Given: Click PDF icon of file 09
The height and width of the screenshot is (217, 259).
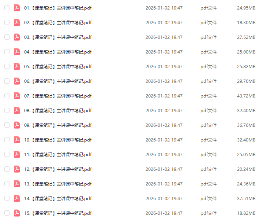Looking at the screenshot, I should pos(17,125).
